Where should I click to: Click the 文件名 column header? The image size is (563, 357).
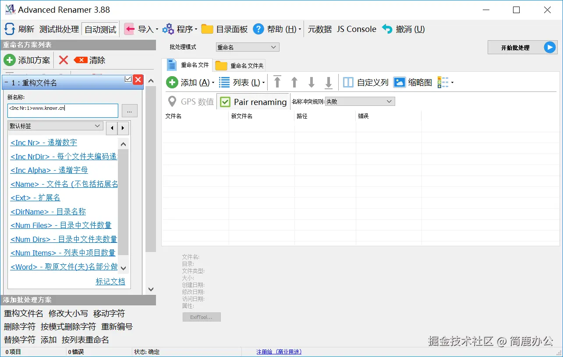[196, 116]
